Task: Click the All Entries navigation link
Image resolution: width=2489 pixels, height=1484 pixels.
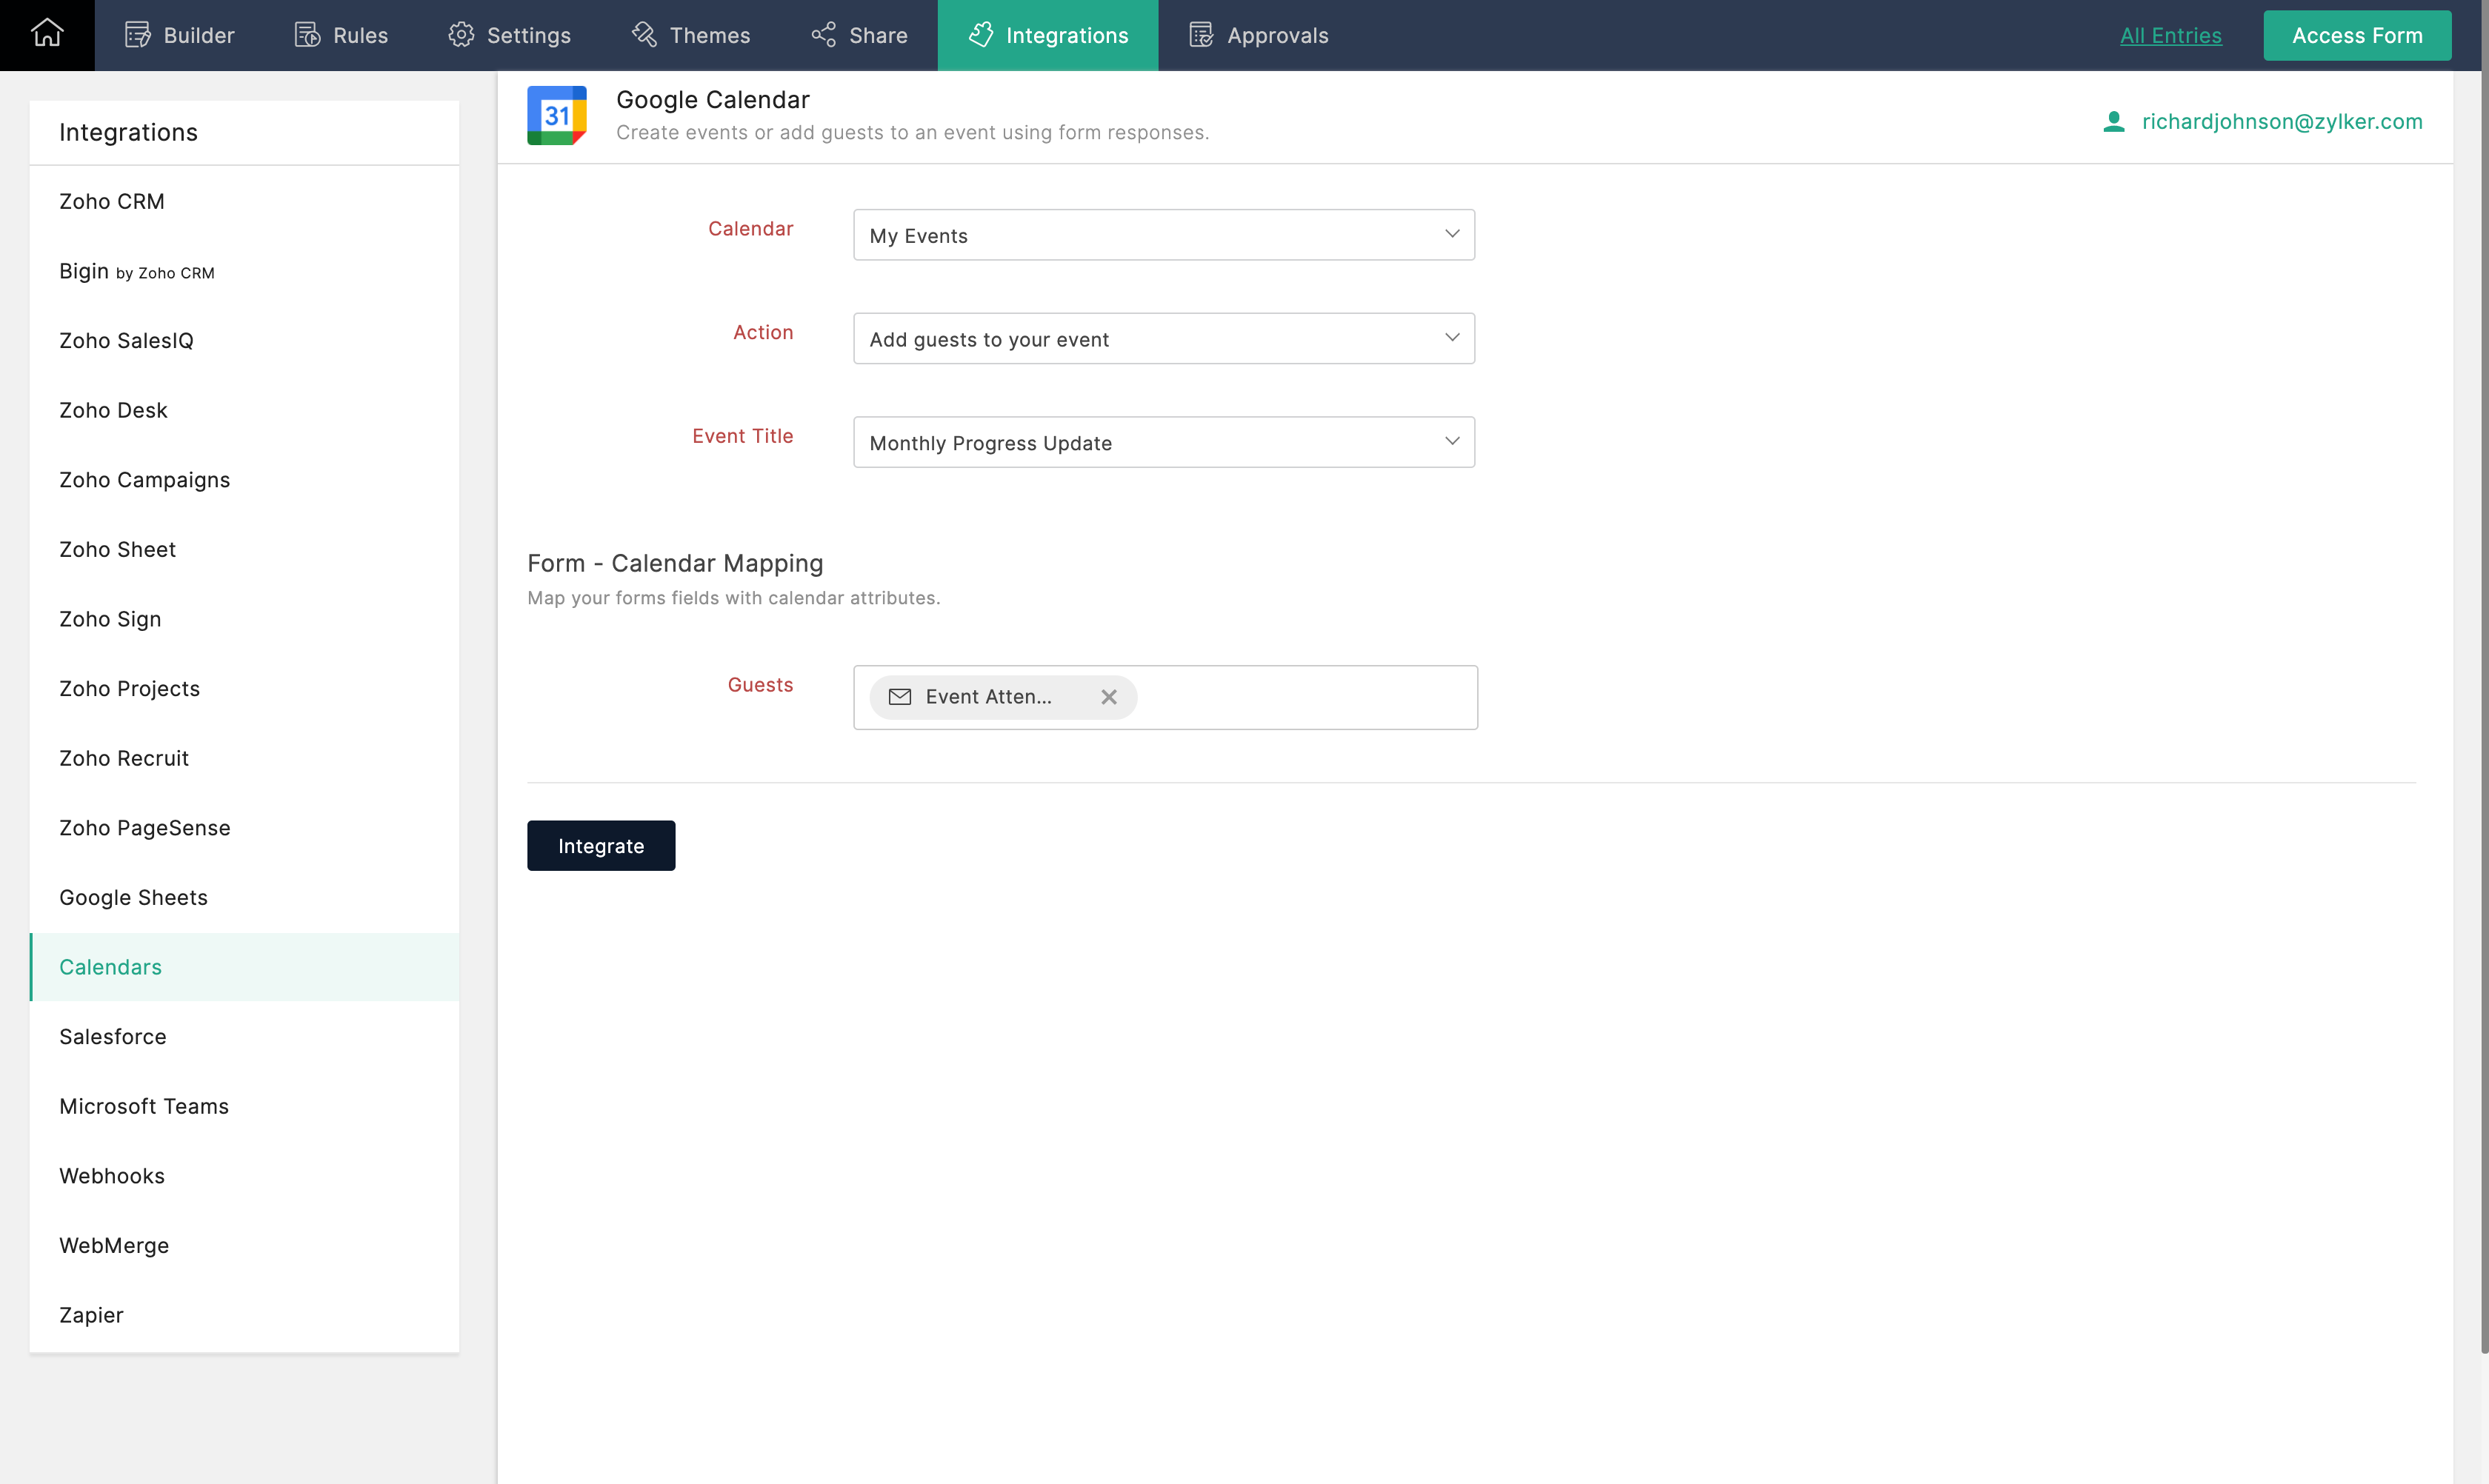Action: [x=2171, y=33]
